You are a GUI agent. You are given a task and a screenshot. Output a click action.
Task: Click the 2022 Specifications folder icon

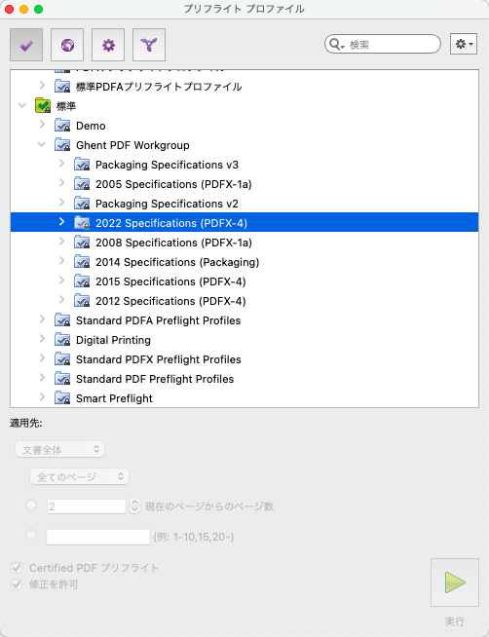point(82,223)
